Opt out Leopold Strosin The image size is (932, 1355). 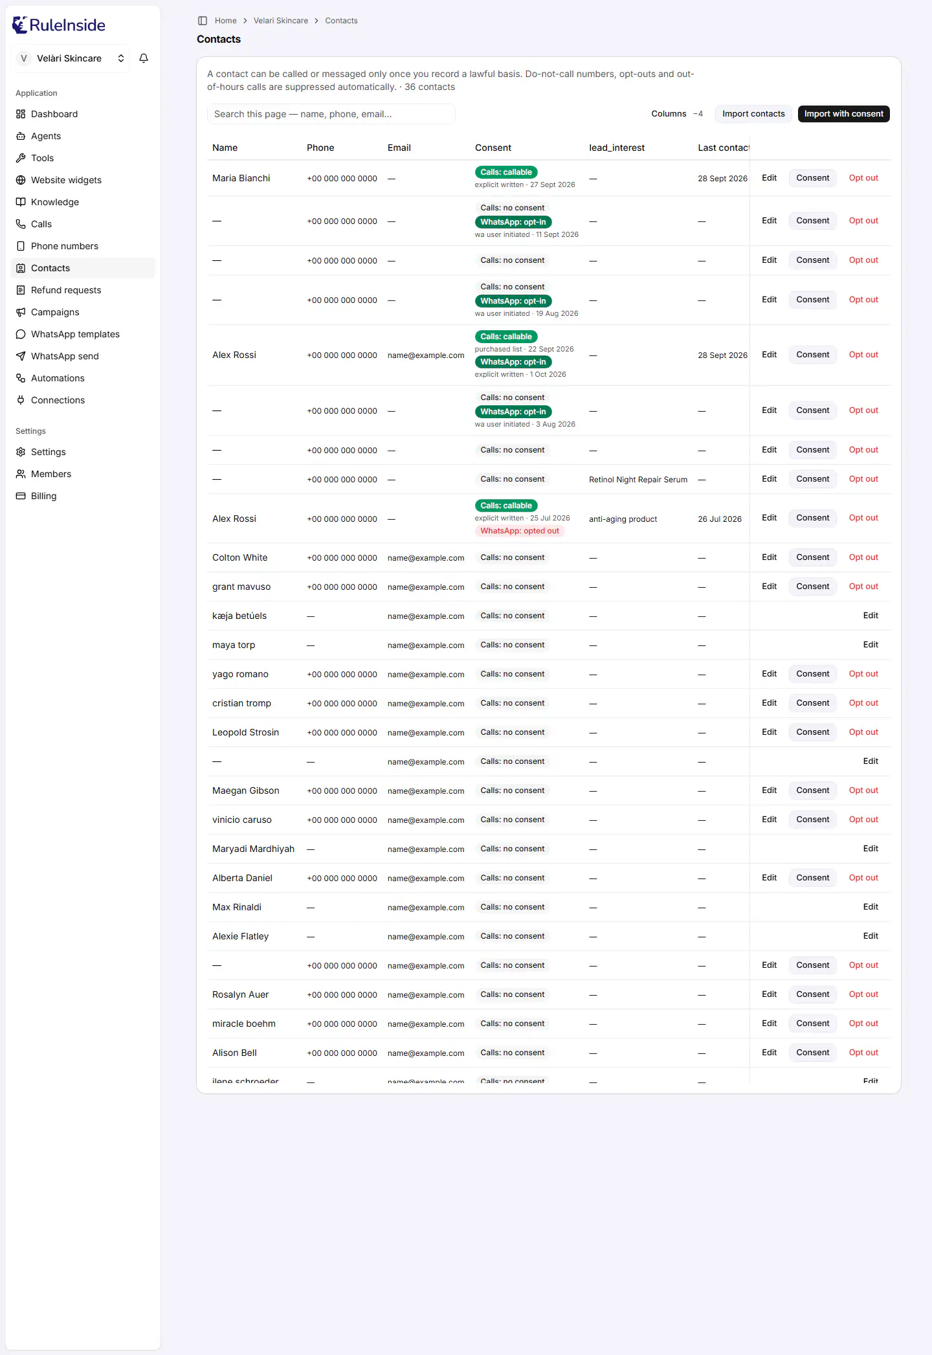click(x=863, y=732)
